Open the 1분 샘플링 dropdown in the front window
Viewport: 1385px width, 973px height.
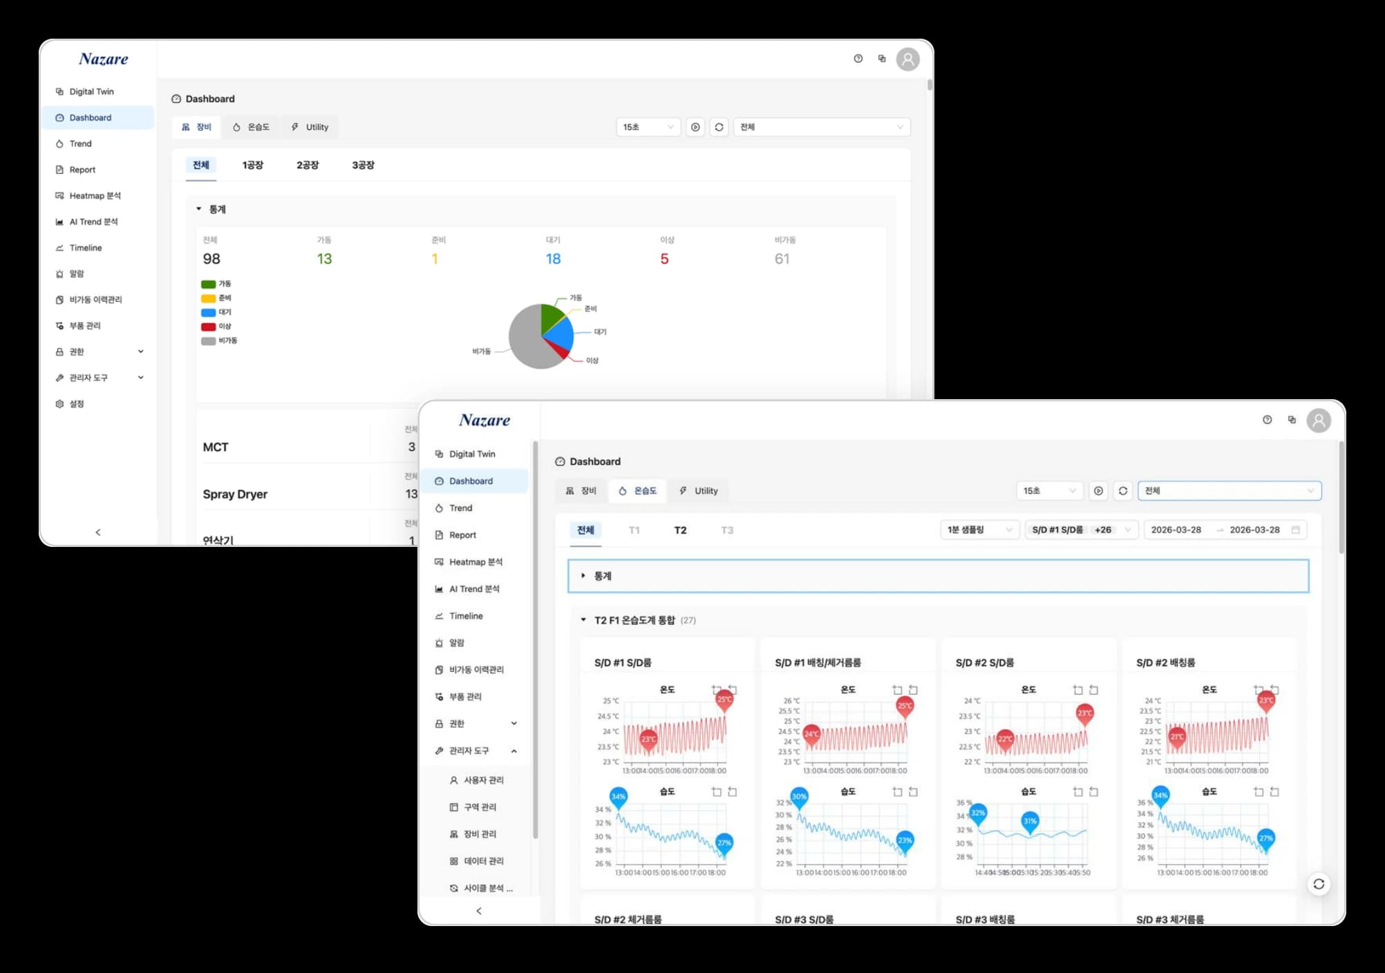click(x=979, y=530)
